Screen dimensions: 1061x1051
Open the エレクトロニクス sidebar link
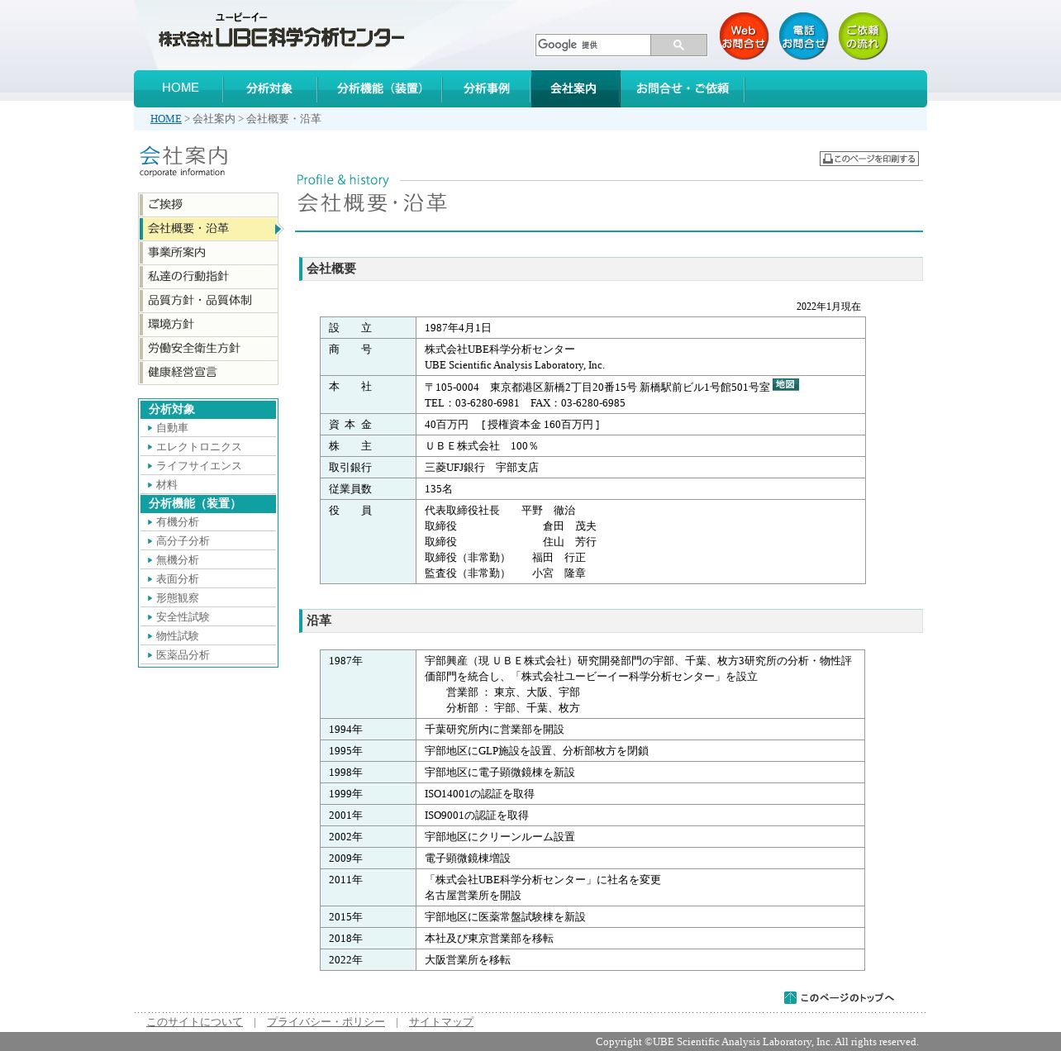[x=198, y=447]
